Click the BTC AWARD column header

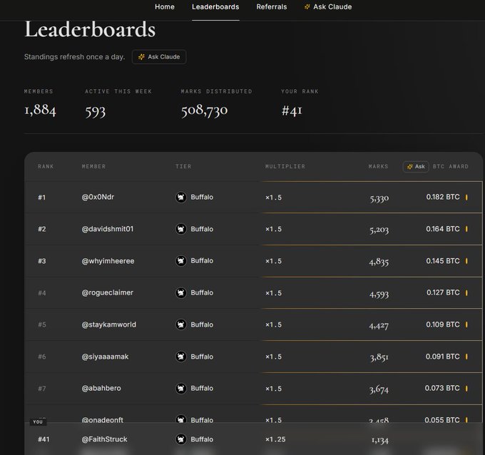(x=450, y=167)
